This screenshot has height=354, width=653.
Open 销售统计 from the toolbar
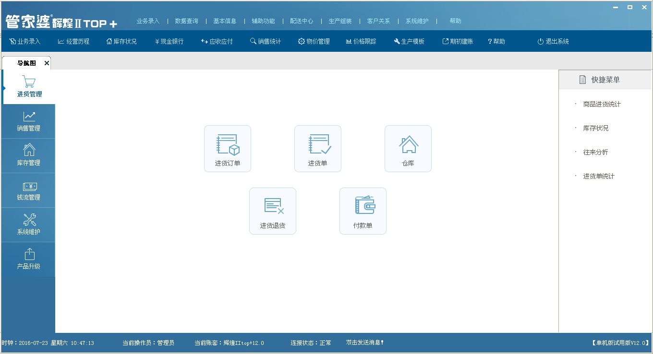[266, 41]
